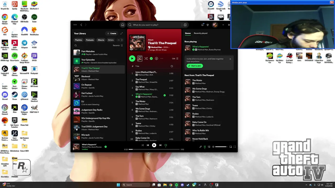Mute using the speaker icon
Viewport: 335px width, 188px height.
coord(213,147)
